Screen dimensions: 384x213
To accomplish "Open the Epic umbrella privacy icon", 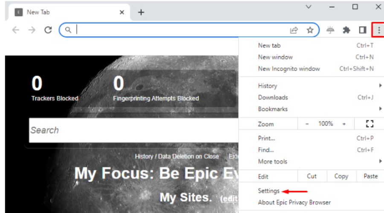I will (x=330, y=30).
